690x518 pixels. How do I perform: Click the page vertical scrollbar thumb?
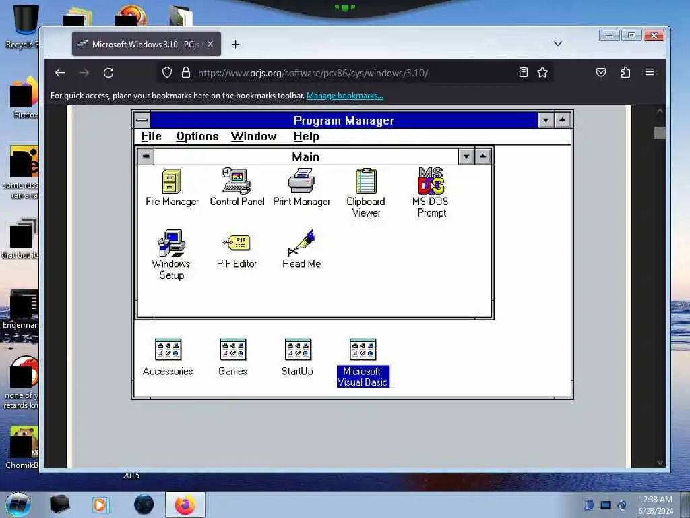coord(660,133)
